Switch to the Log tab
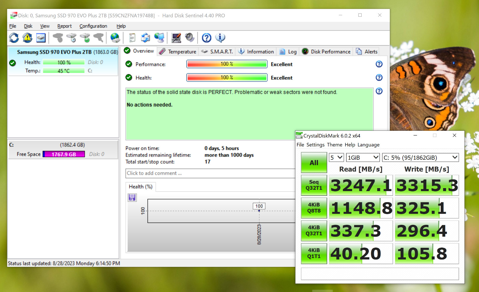The width and height of the screenshot is (479, 292). pos(288,52)
